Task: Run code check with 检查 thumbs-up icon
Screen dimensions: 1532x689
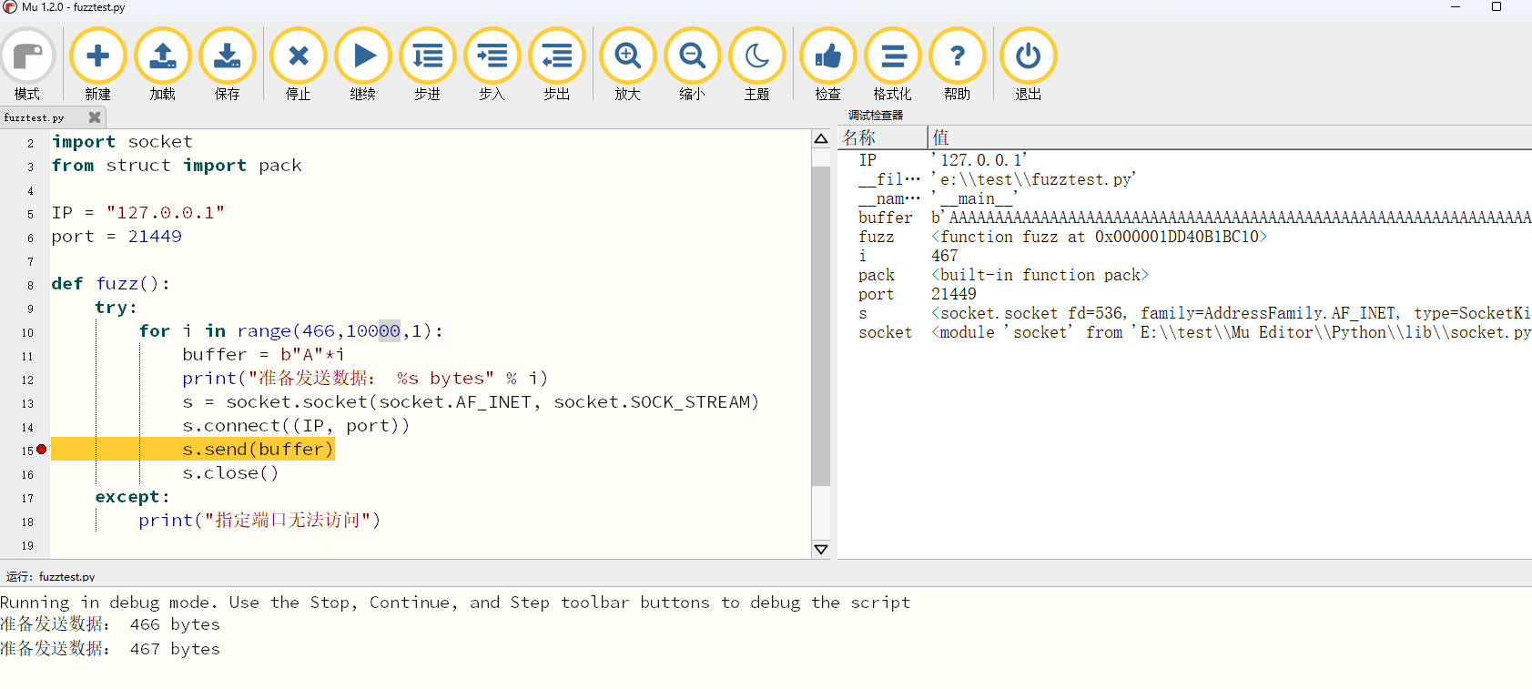Action: pyautogui.click(x=827, y=56)
